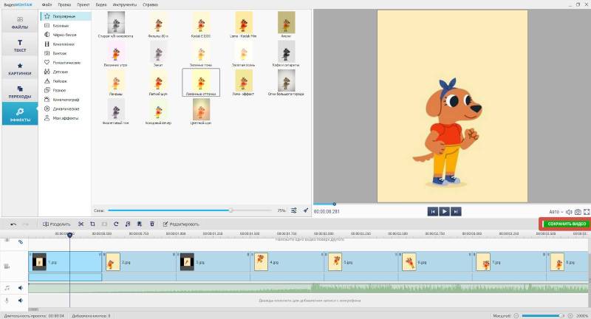This screenshot has height=319, width=591.
Task: Select the Кинематограф effects category
Action: [x=66, y=100]
